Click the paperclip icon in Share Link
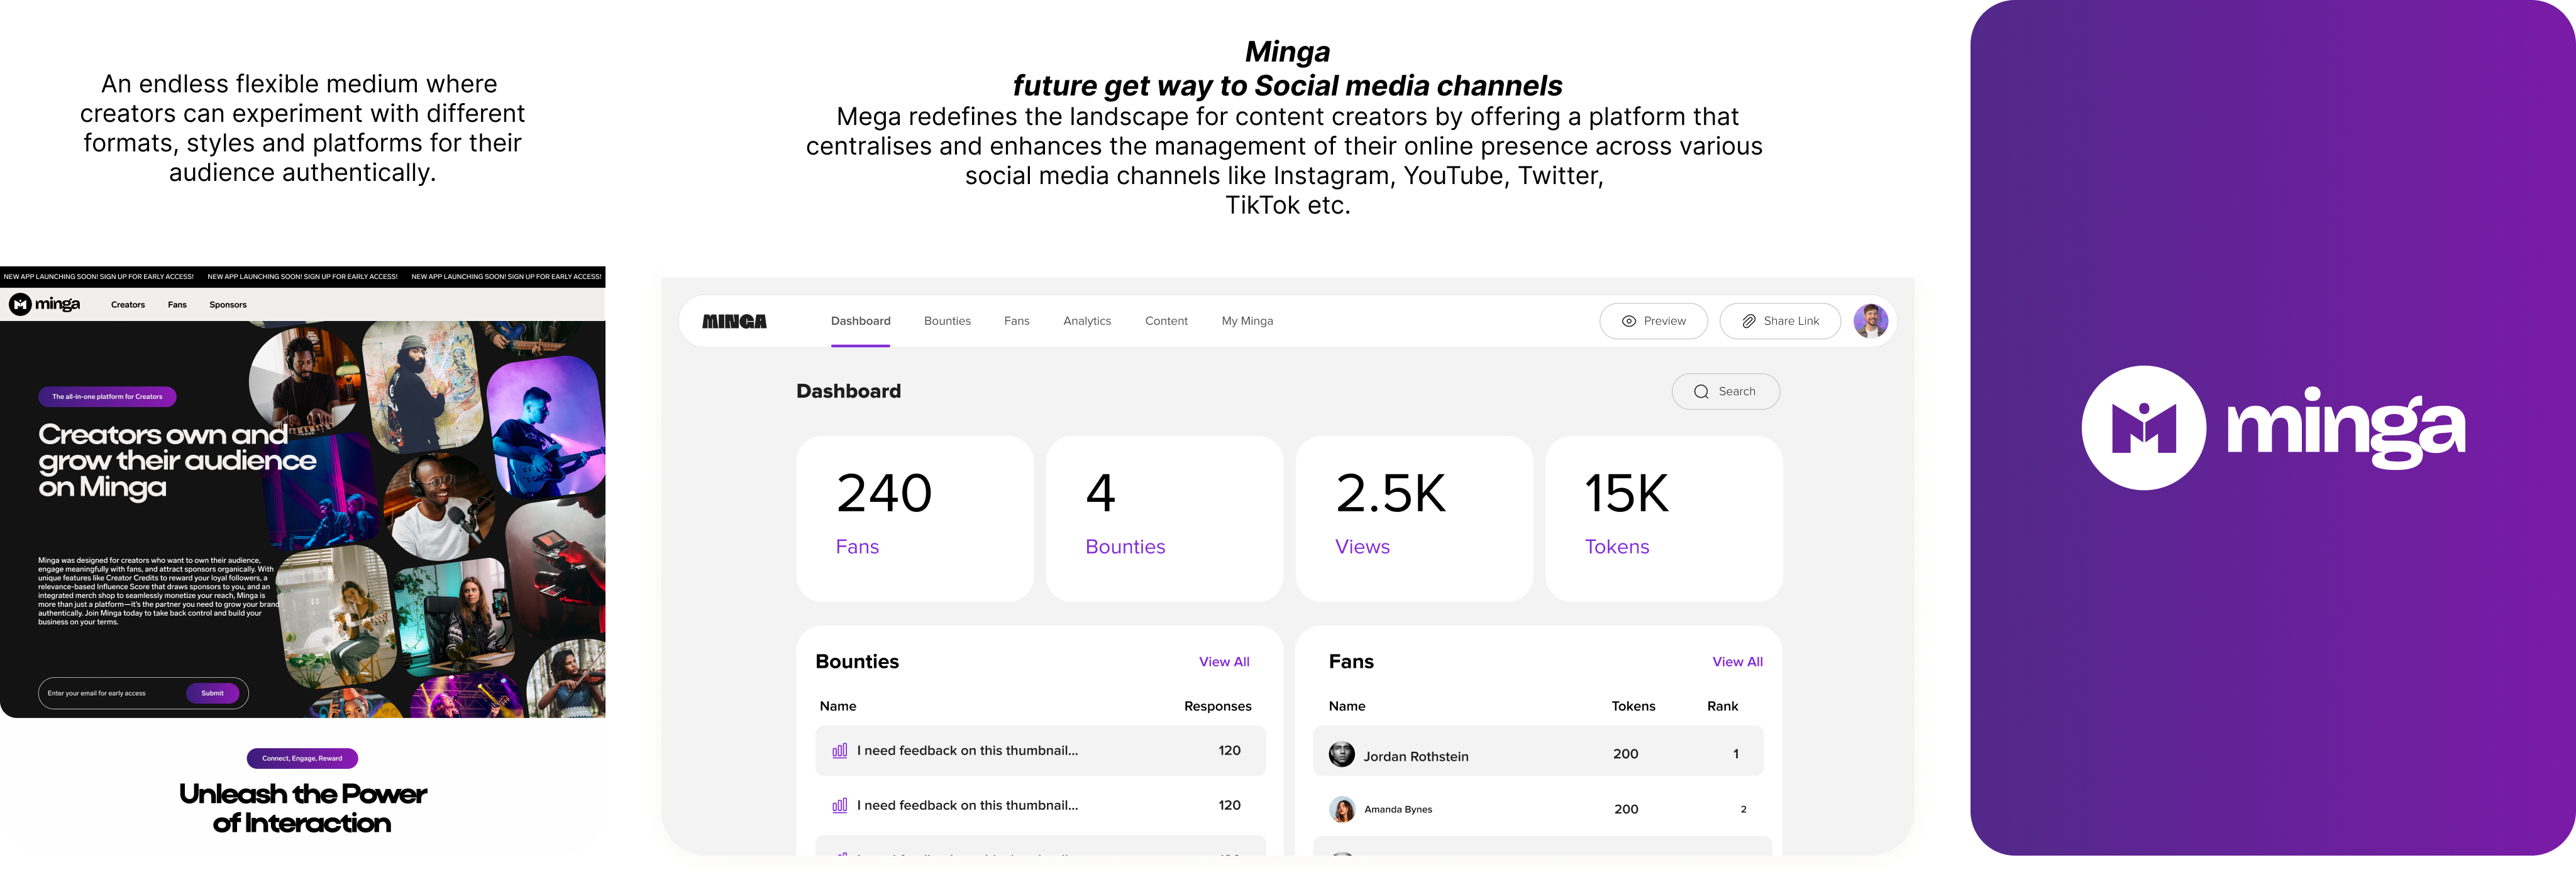2576x882 pixels. pyautogui.click(x=1748, y=322)
